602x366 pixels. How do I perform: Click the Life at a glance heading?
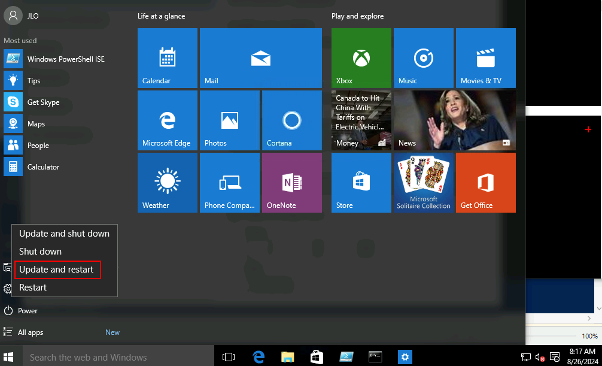[x=161, y=16]
